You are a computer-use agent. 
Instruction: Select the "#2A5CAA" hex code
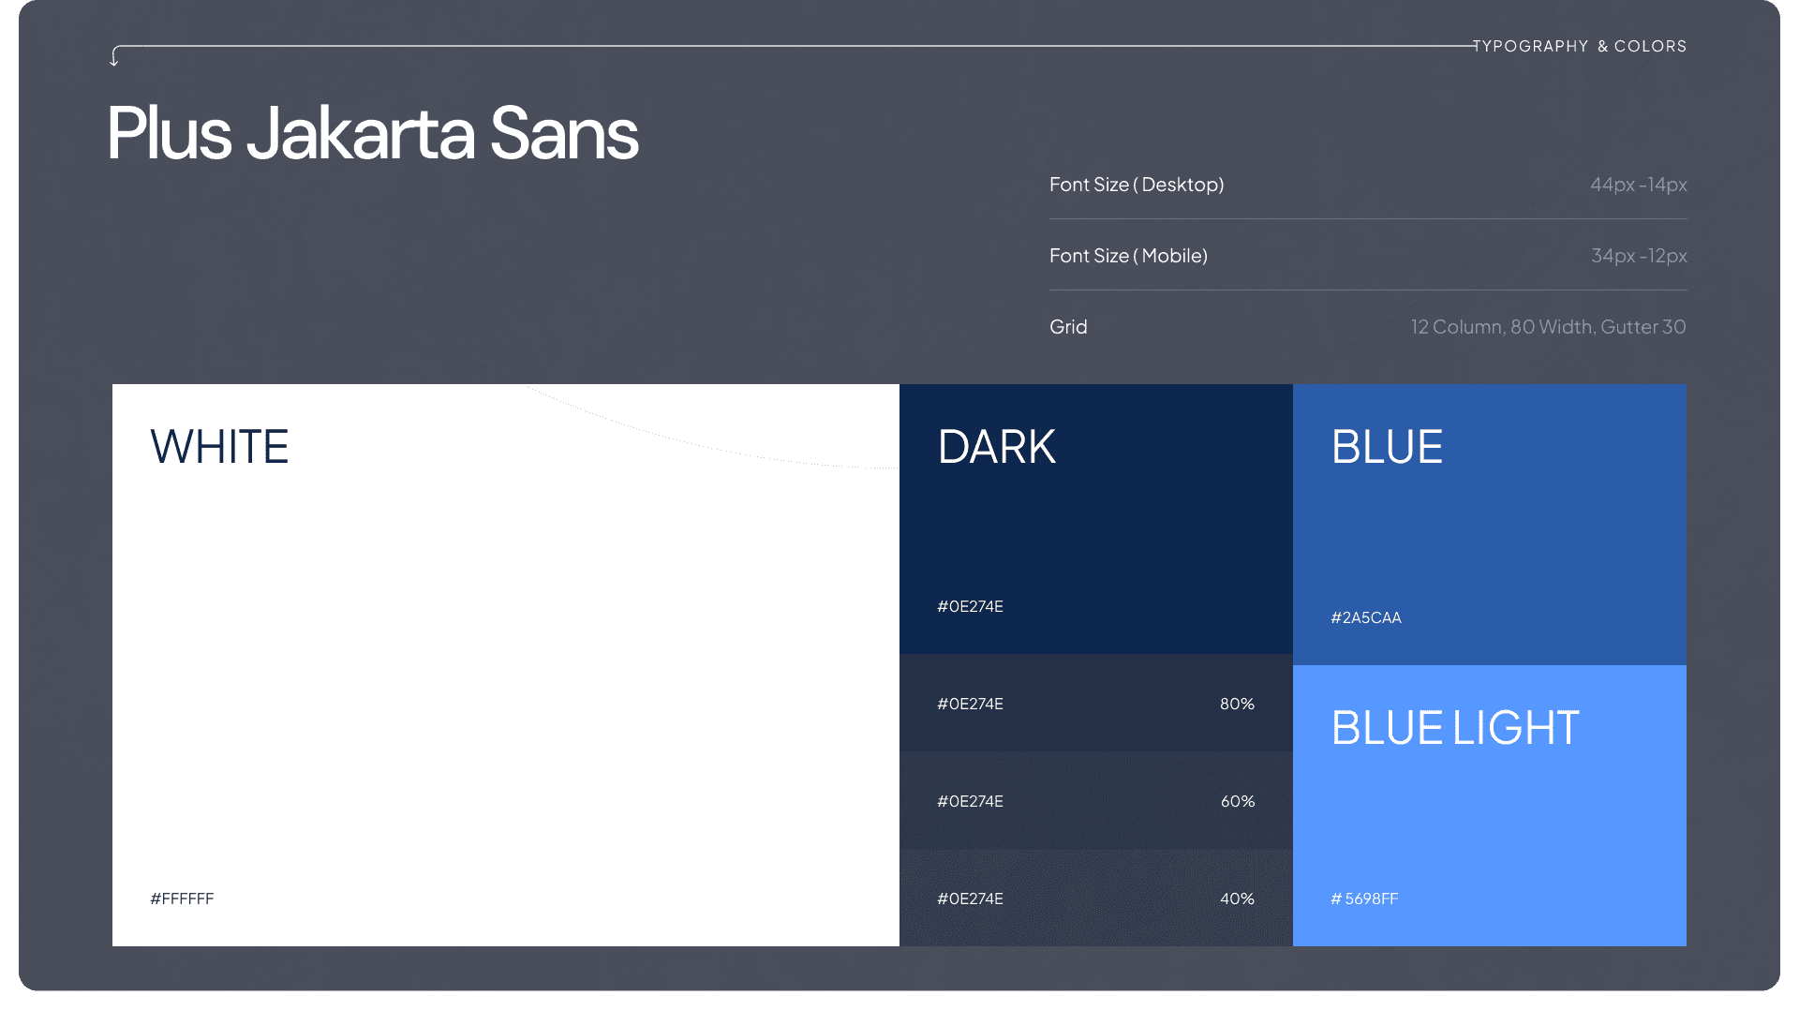click(1366, 617)
